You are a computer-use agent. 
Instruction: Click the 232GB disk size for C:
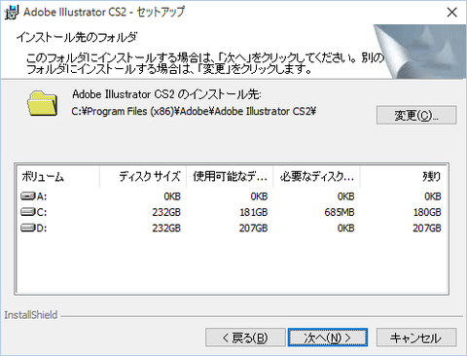pos(166,212)
